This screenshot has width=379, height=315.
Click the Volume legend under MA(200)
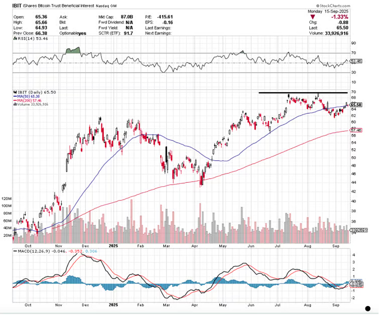[31, 105]
